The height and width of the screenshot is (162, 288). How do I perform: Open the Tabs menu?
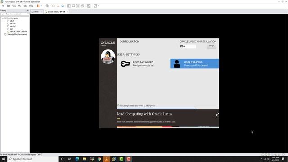click(x=25, y=6)
